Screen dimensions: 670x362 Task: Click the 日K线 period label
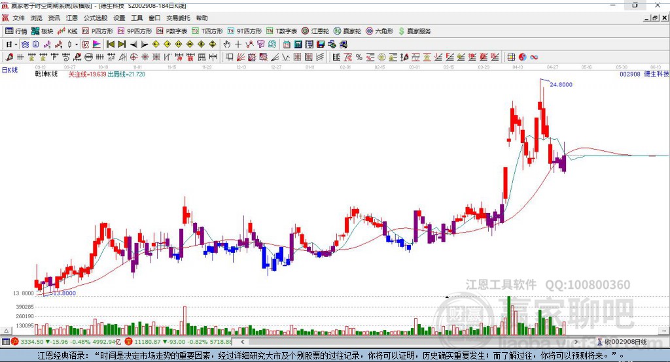9,69
